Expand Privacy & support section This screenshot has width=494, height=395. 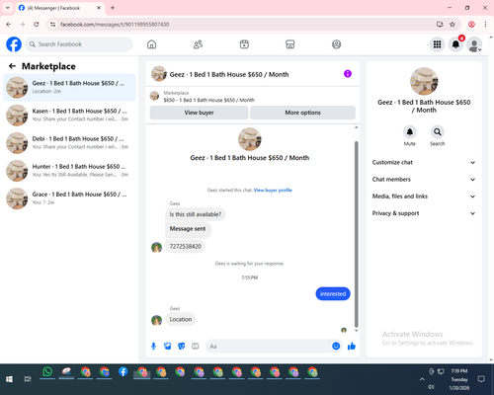pos(424,213)
